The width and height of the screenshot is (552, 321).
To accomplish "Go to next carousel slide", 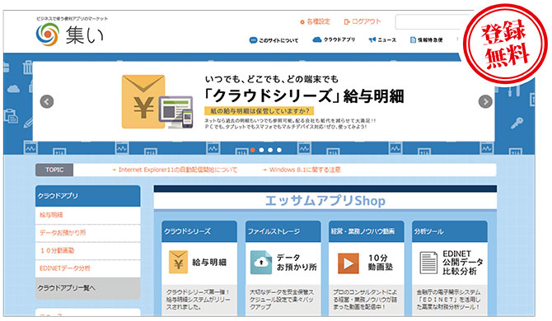I will point(485,102).
